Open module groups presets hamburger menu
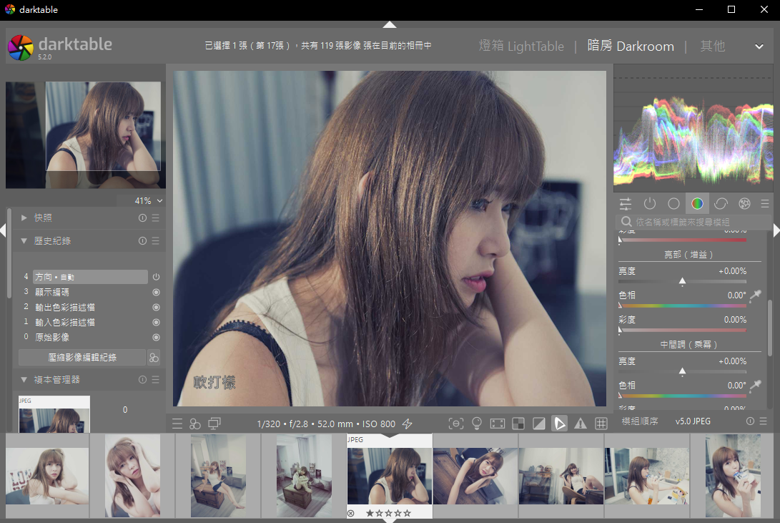 click(765, 203)
